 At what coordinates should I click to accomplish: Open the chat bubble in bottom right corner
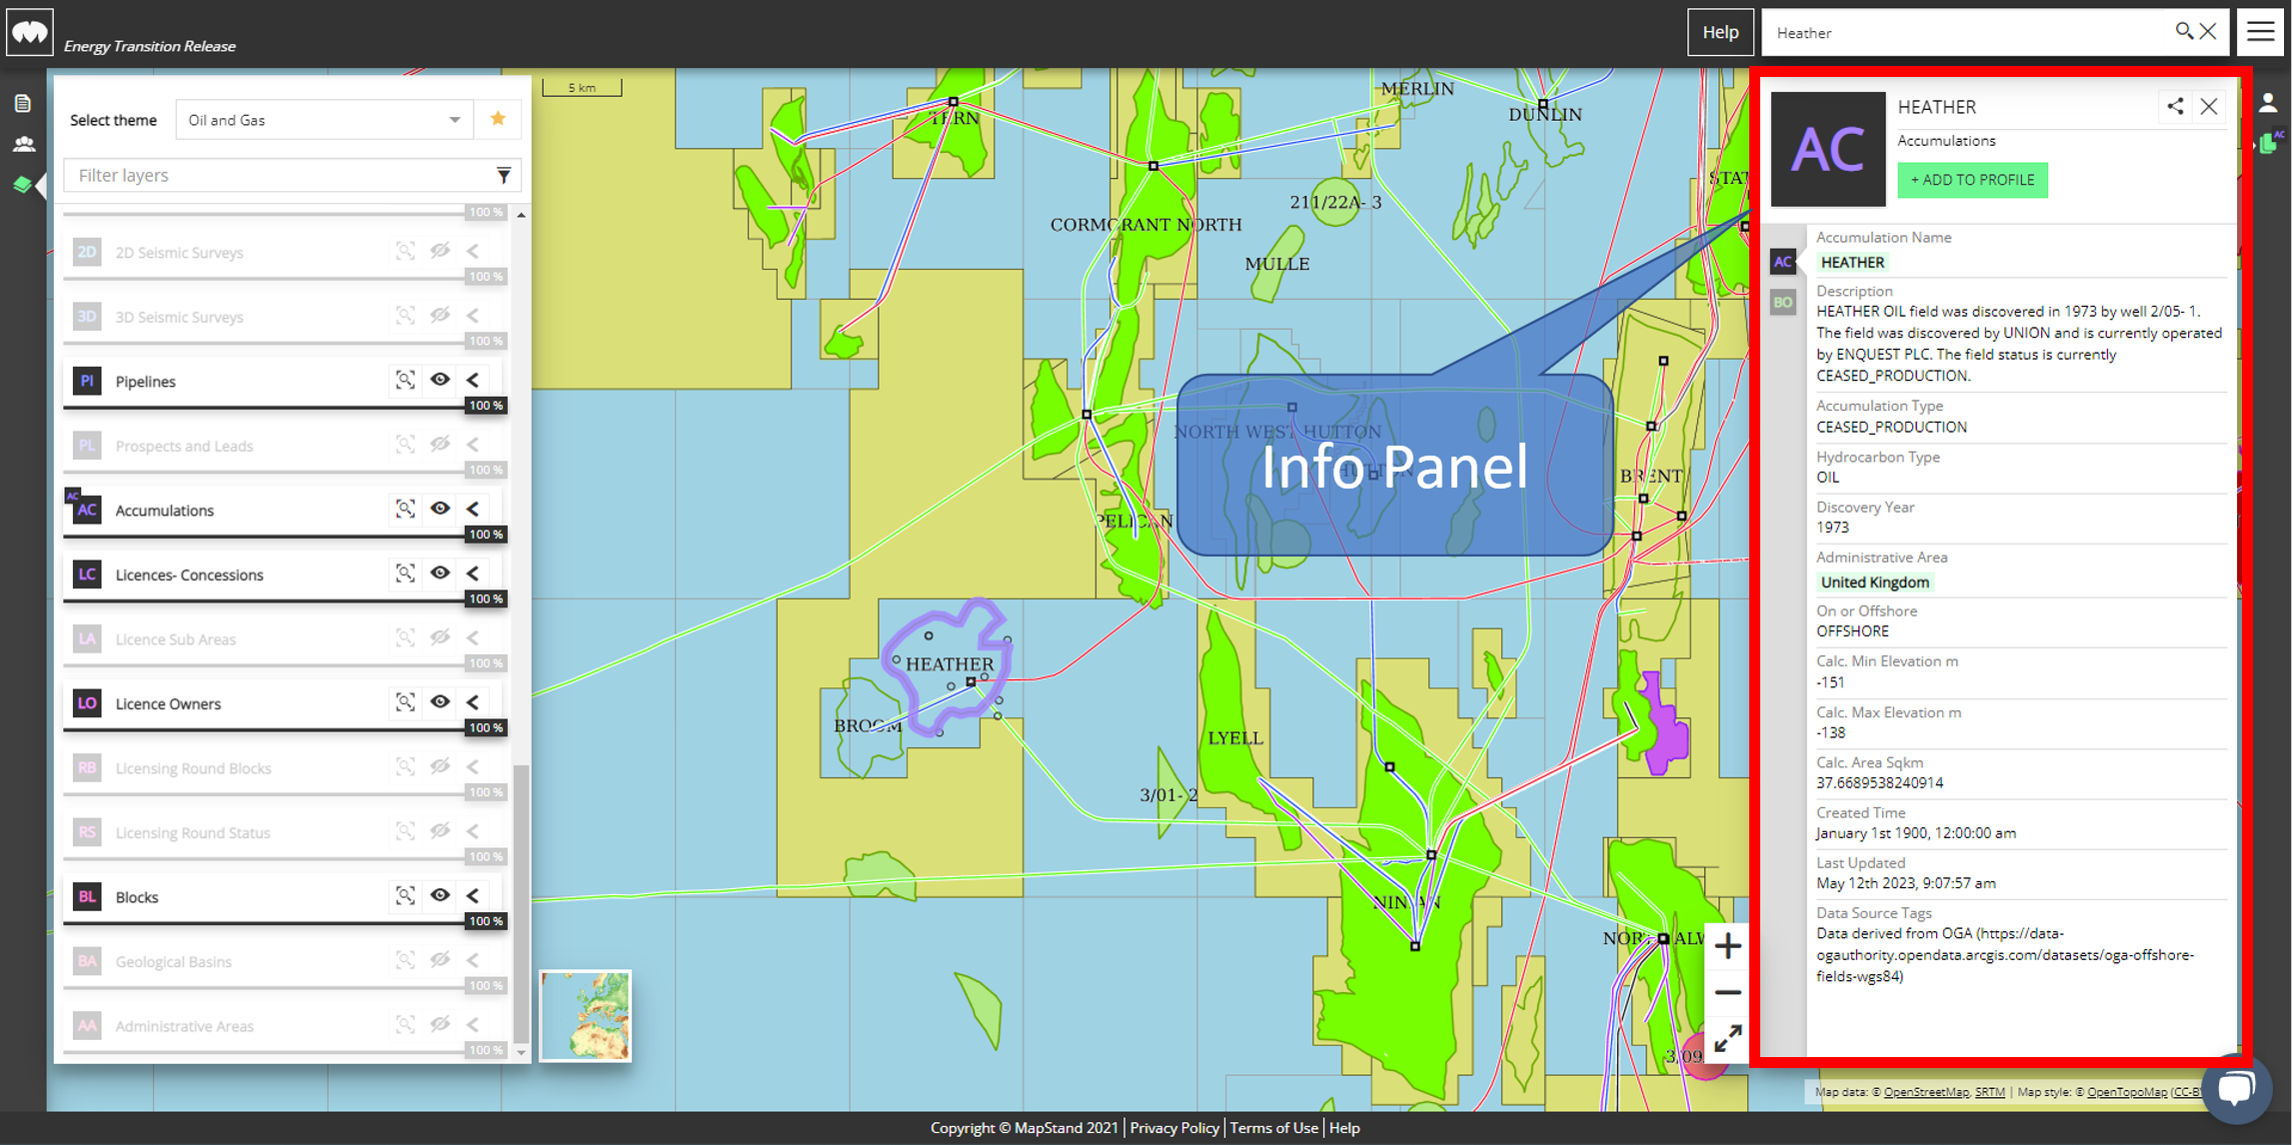tap(2239, 1088)
